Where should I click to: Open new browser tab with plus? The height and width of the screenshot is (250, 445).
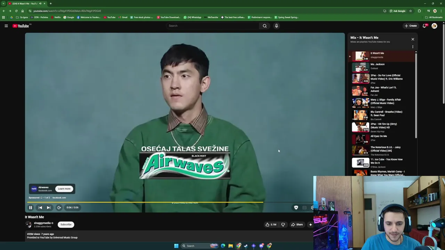(51, 3)
